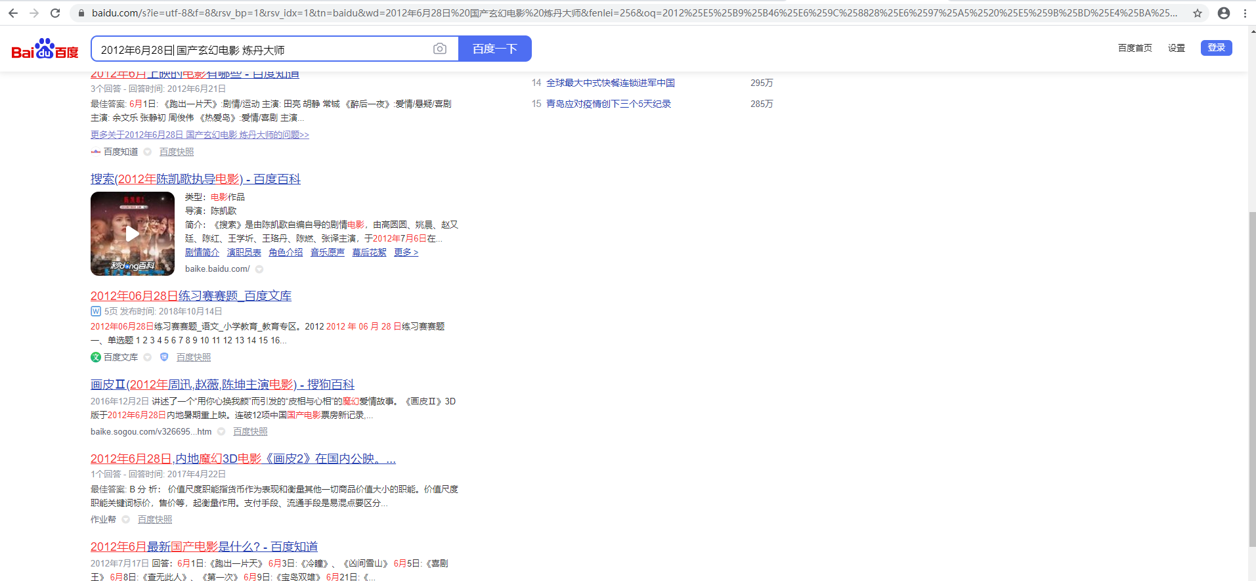Bookmark this page with star icon
The image size is (1256, 581).
(1198, 13)
